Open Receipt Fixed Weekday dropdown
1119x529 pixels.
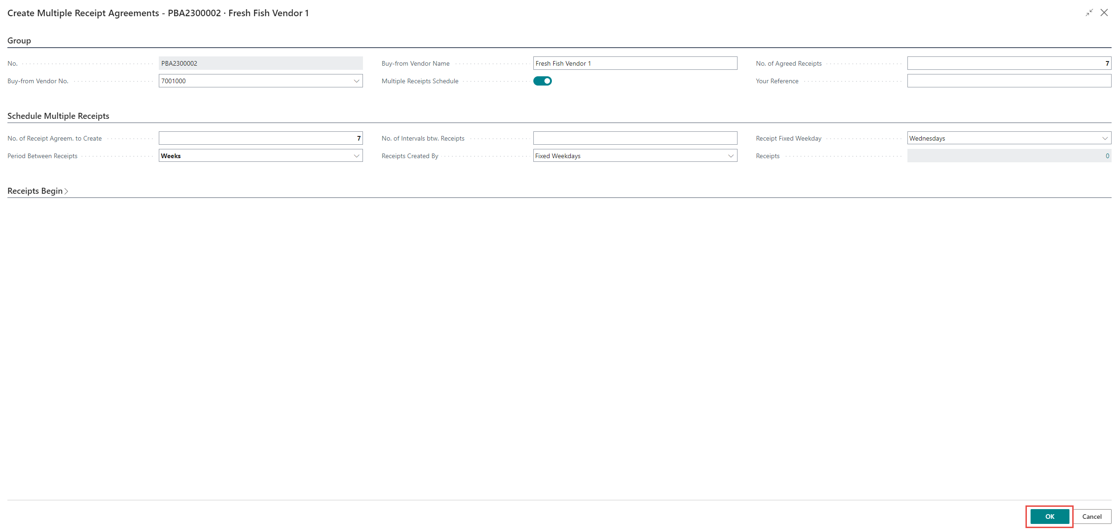(1105, 138)
